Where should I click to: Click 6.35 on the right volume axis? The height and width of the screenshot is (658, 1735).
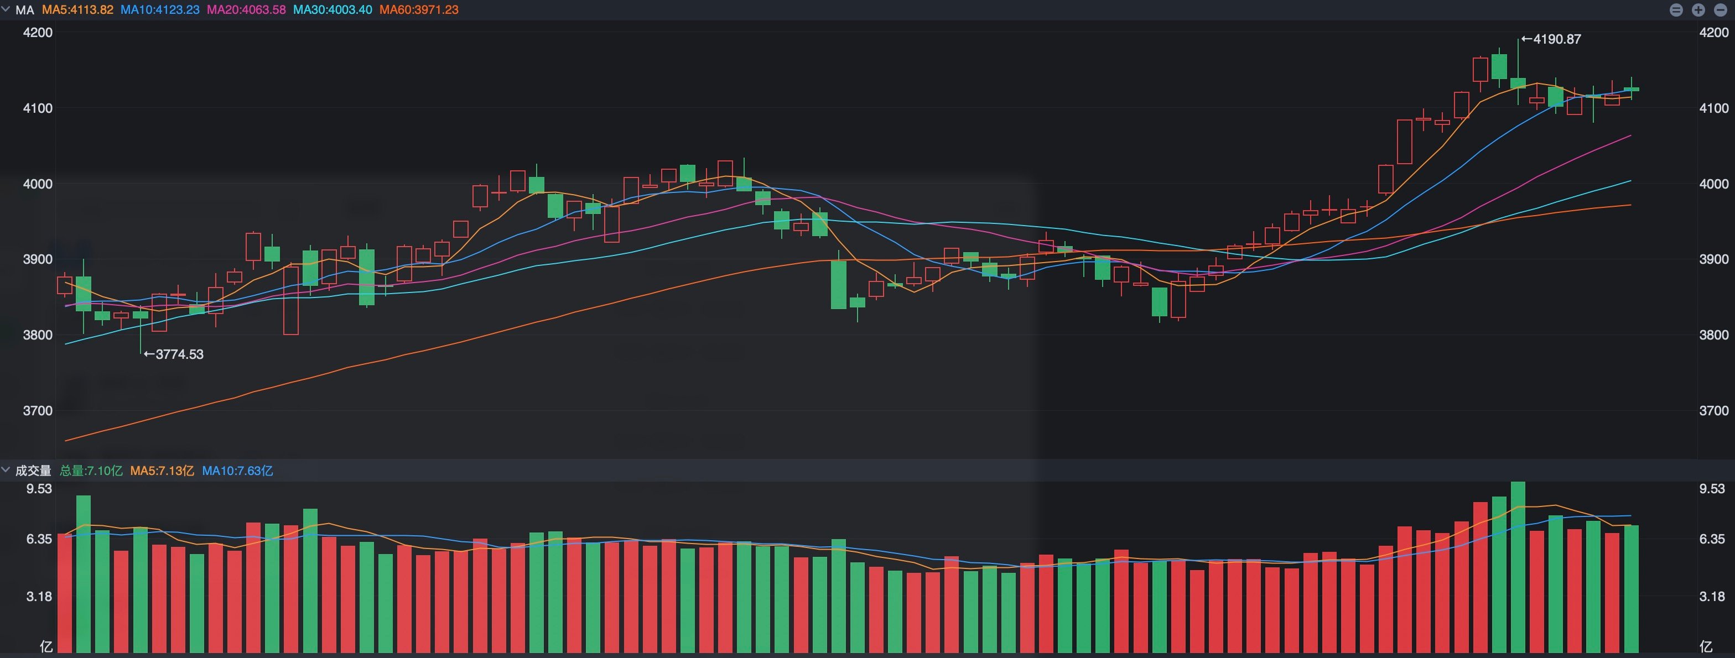1712,539
